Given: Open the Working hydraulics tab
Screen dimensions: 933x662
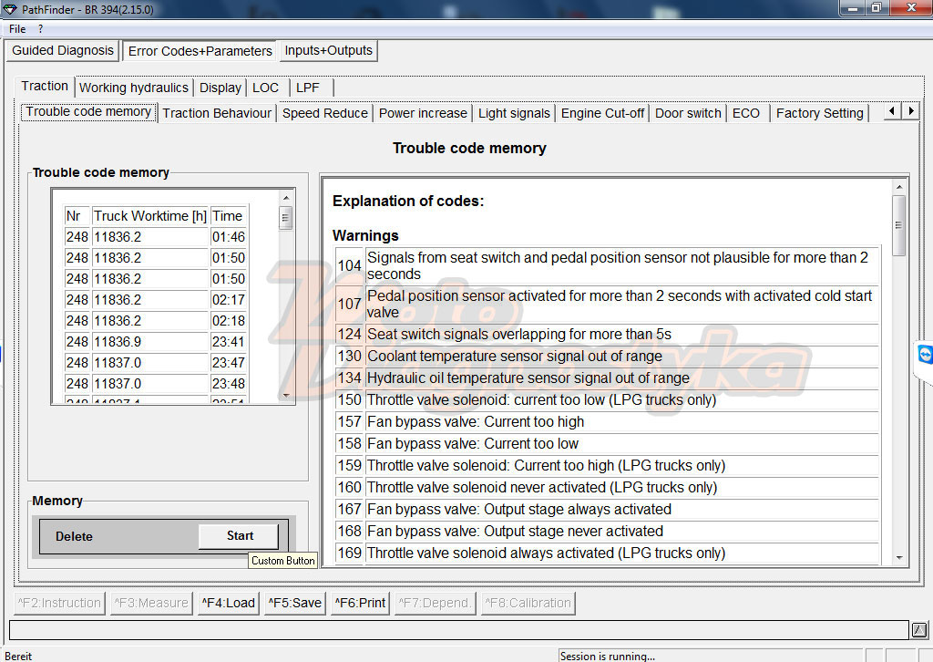Looking at the screenshot, I should 134,88.
